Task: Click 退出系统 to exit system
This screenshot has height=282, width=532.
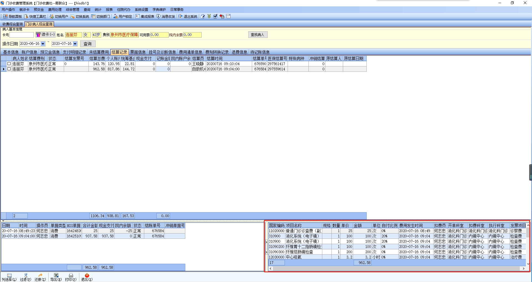Action: pyautogui.click(x=188, y=16)
